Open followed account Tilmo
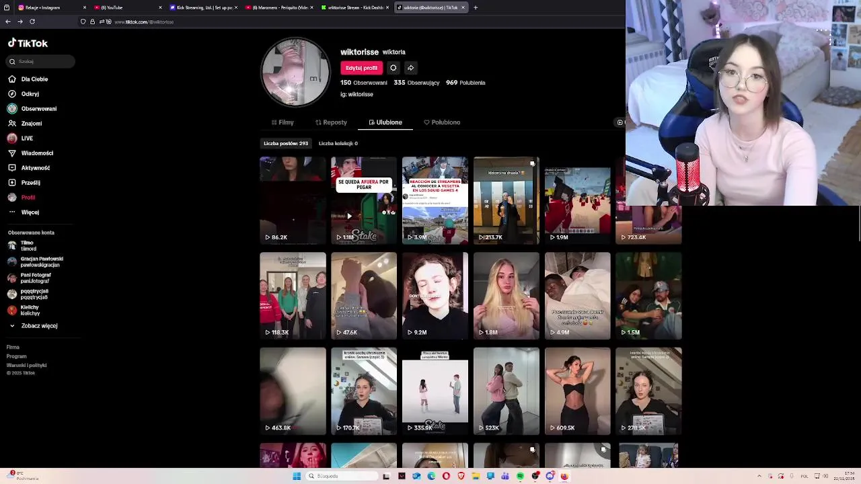This screenshot has height=484, width=861. (x=22, y=245)
